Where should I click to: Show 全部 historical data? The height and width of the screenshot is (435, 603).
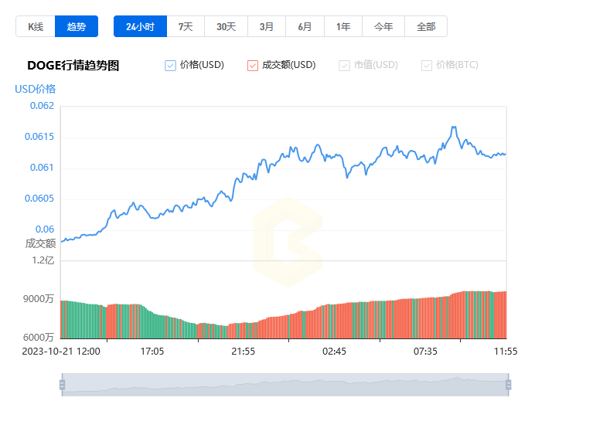pyautogui.click(x=426, y=26)
